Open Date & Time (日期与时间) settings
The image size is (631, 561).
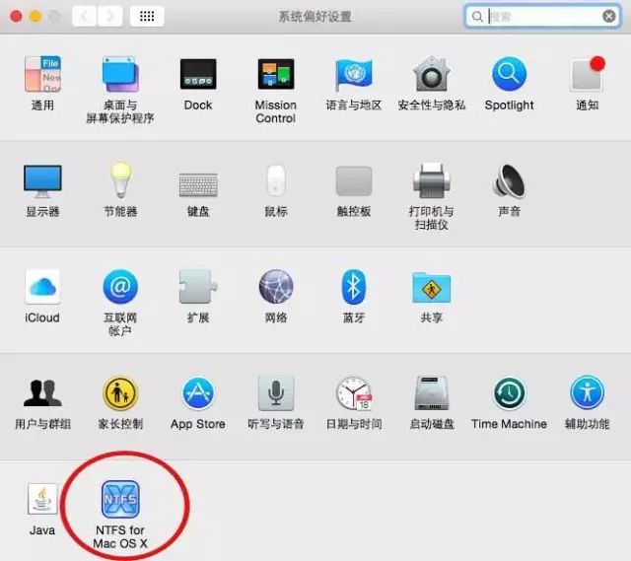(x=353, y=394)
